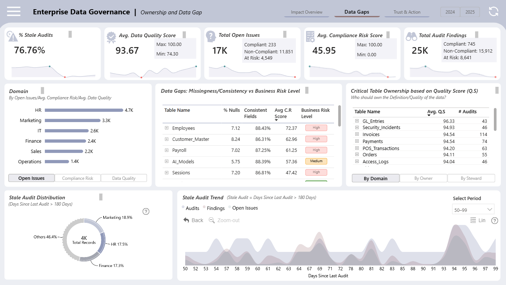
Task: Click the Audits legend color marker
Action: pos(183,207)
